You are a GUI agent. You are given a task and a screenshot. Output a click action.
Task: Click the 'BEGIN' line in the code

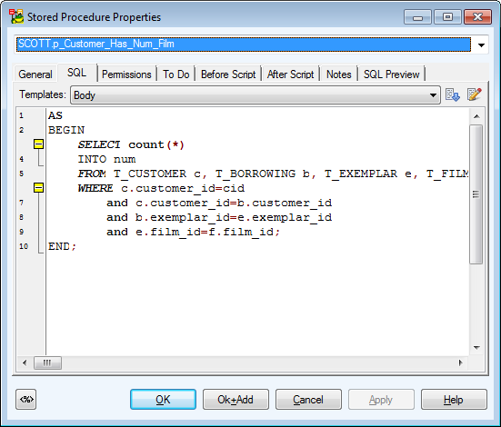pyautogui.click(x=66, y=130)
